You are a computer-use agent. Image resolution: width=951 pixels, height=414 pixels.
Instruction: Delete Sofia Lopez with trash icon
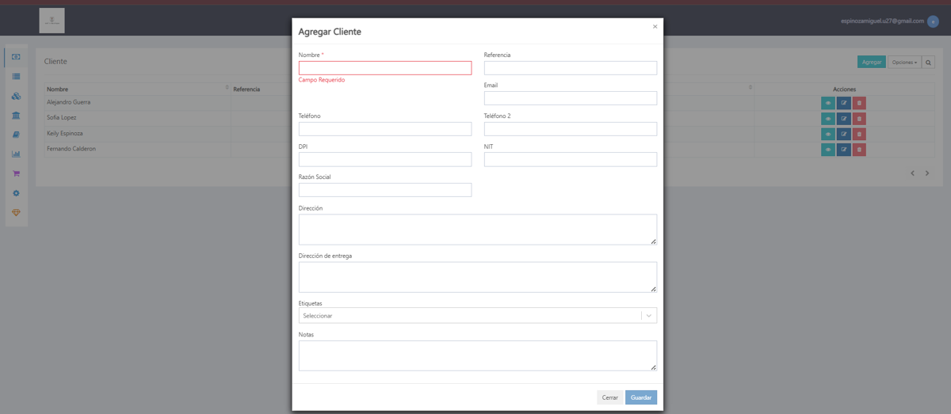tap(859, 119)
